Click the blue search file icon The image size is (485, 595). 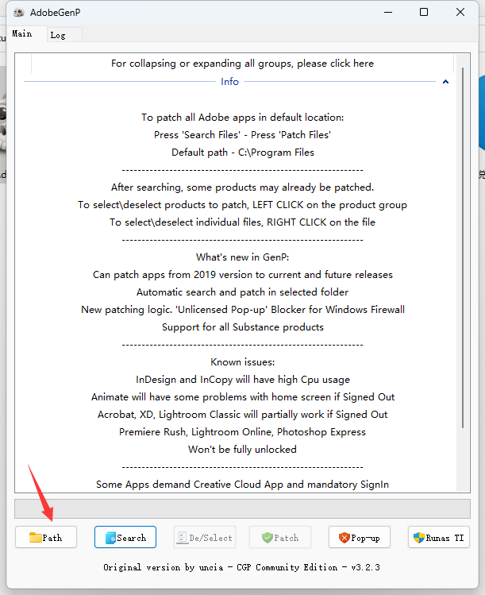pyautogui.click(x=110, y=538)
